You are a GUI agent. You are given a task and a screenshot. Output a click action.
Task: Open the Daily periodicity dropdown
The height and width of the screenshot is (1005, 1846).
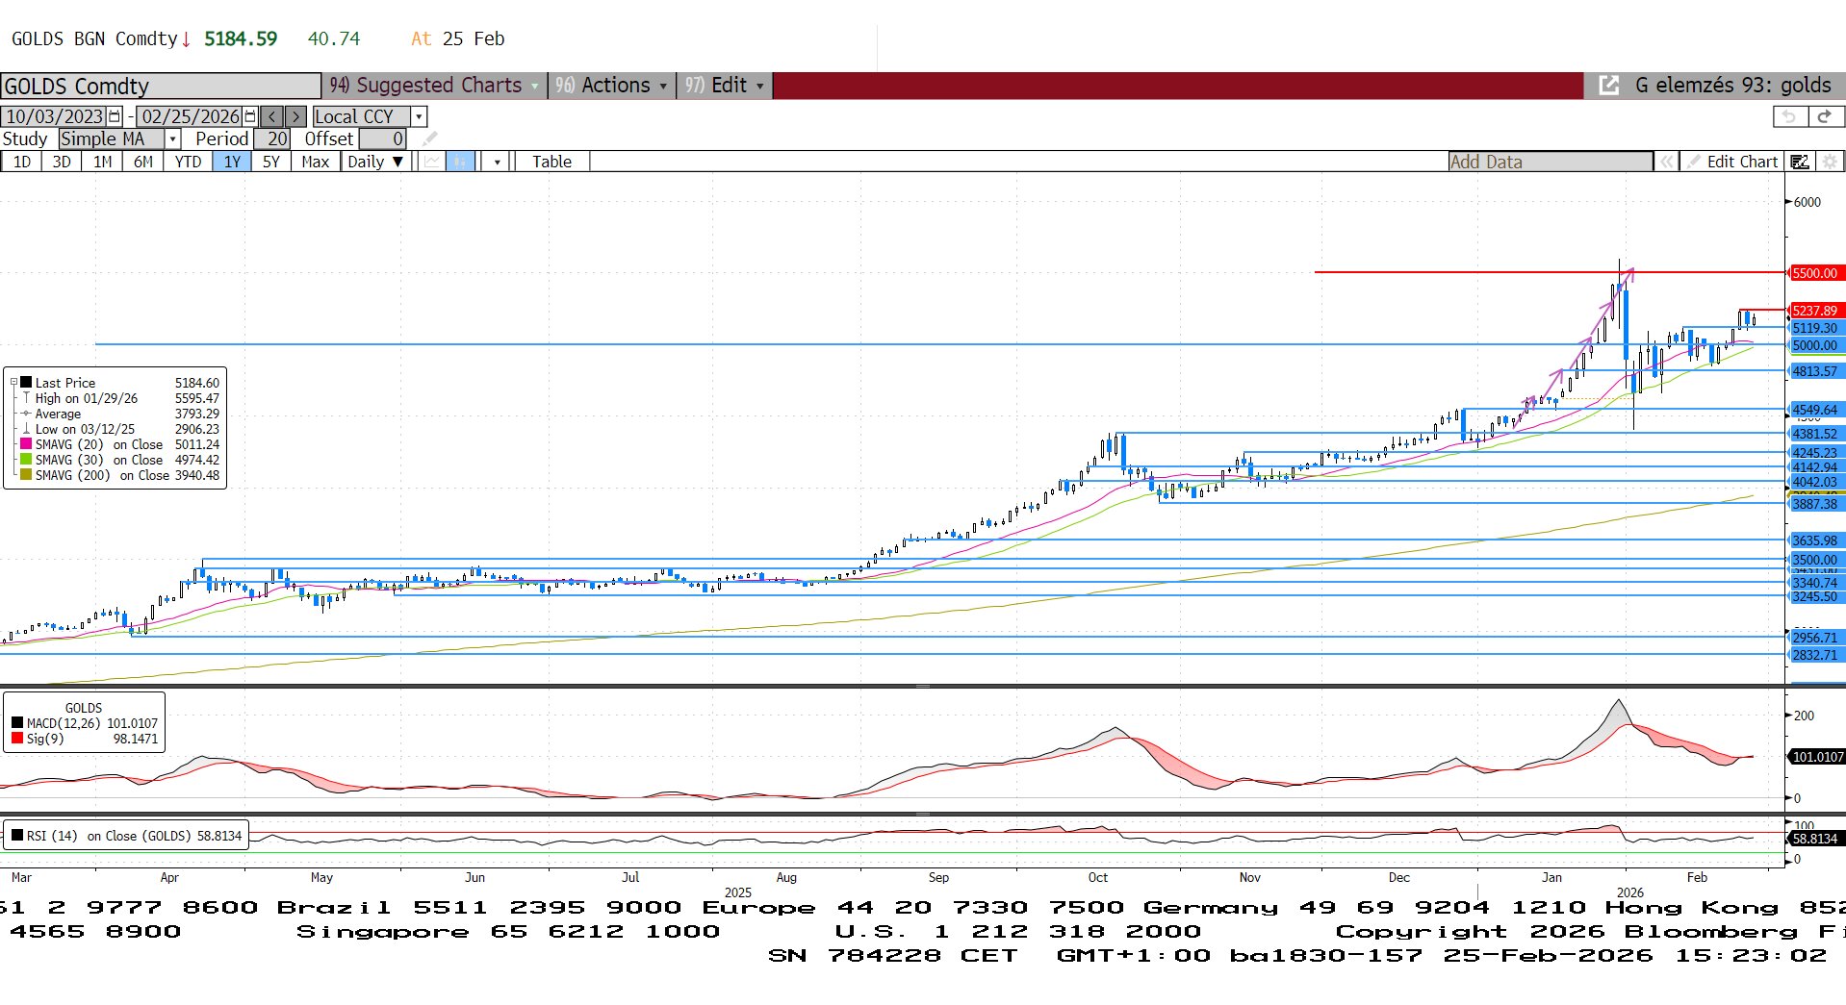(375, 162)
